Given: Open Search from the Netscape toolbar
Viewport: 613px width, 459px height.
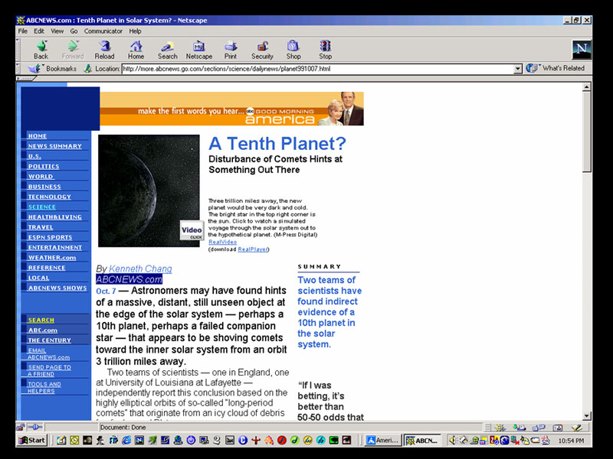Looking at the screenshot, I should click(x=168, y=50).
